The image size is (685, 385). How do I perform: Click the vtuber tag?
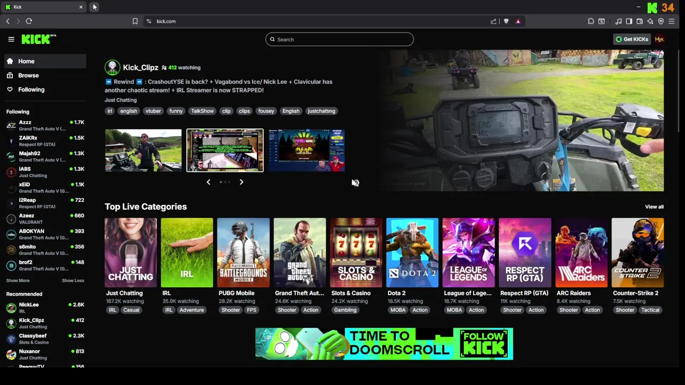click(x=153, y=111)
